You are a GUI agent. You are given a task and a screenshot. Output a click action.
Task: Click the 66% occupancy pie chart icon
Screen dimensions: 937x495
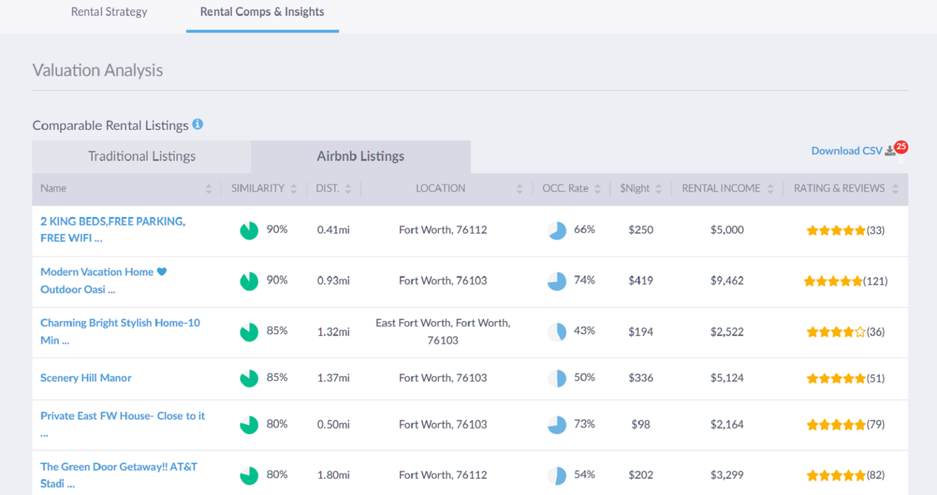click(557, 230)
